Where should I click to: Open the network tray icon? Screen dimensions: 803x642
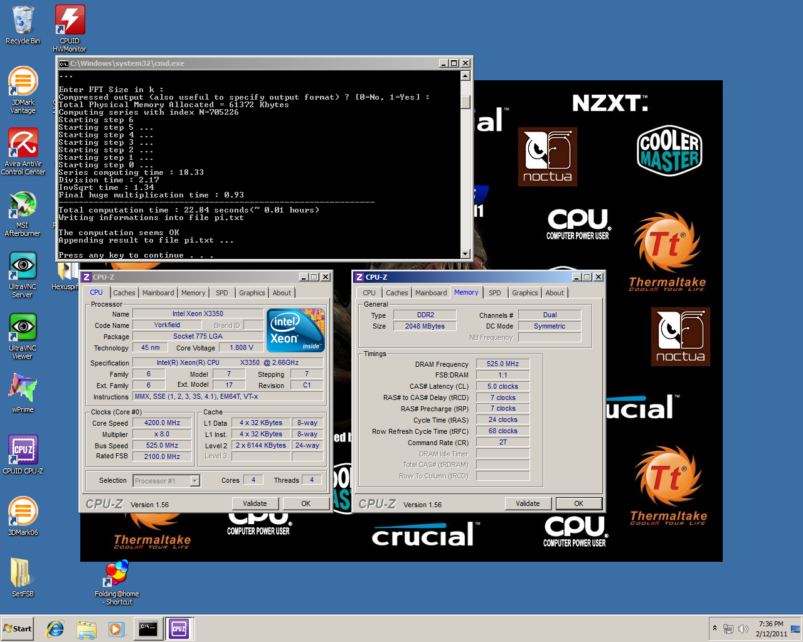tap(728, 629)
